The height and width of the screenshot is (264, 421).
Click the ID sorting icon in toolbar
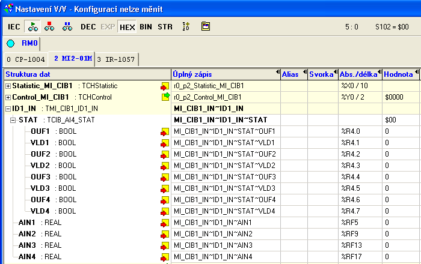186,26
